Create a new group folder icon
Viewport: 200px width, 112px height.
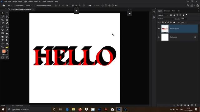tap(188, 105)
